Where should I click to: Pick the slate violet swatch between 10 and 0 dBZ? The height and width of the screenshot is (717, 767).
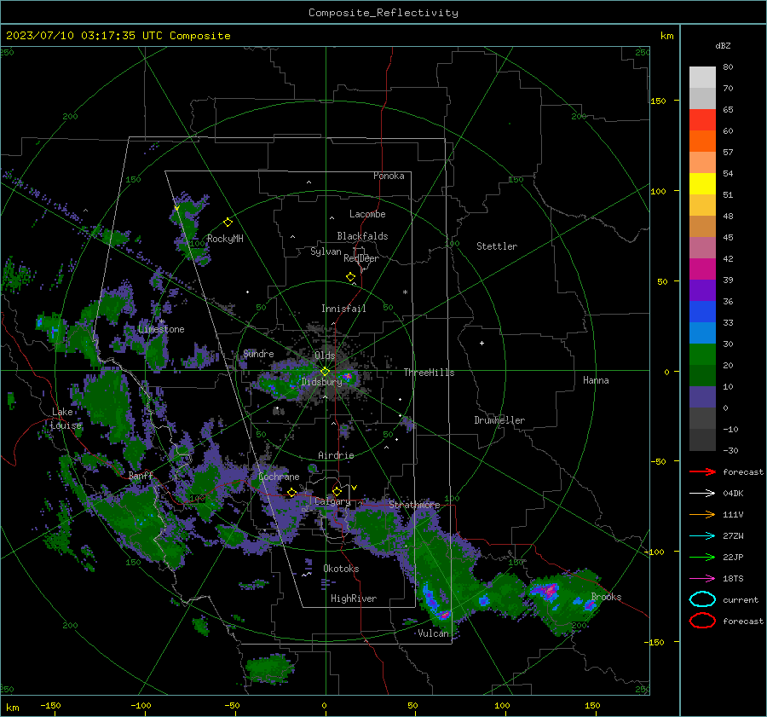tap(702, 397)
